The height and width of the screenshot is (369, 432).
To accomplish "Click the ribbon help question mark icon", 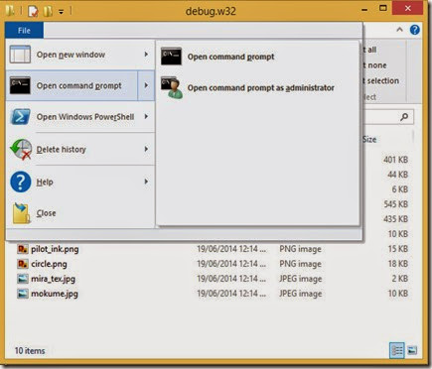I will click(x=415, y=30).
